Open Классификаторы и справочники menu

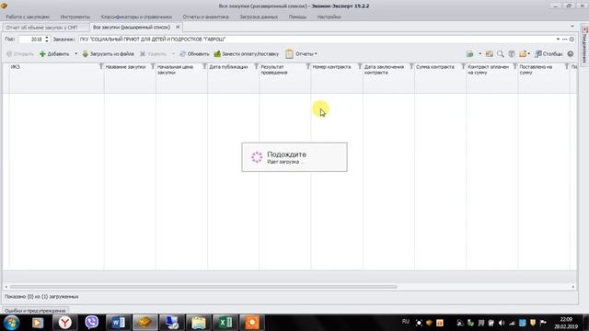[x=136, y=17]
